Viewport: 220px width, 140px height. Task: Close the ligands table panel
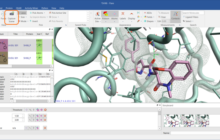tap(52, 29)
